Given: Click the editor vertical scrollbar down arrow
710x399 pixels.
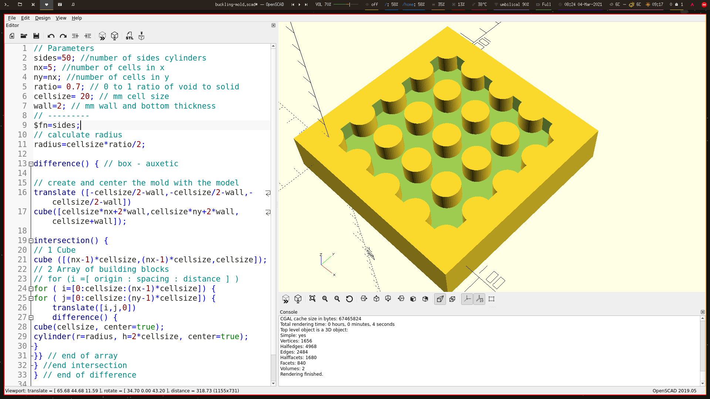Looking at the screenshot, I should pyautogui.click(x=273, y=383).
